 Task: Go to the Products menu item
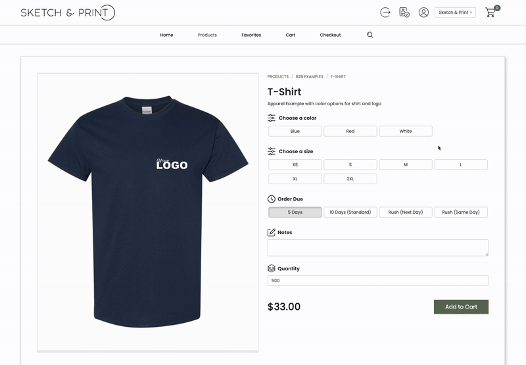point(207,35)
